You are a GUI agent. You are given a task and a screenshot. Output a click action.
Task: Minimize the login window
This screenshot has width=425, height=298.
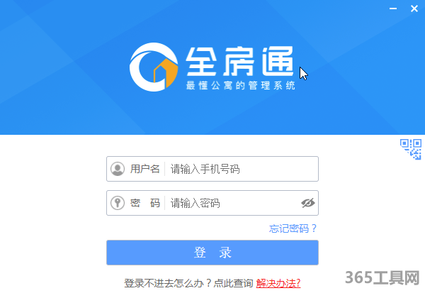click(393, 9)
